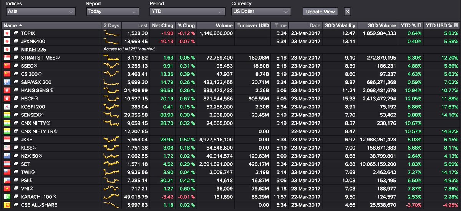This screenshot has width=461, height=211.
Task: Click the YTD -3.70% for CSE ALL-SHARE
Action: coord(413,205)
